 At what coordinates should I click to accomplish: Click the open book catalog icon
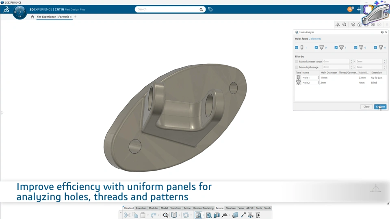coord(174,215)
